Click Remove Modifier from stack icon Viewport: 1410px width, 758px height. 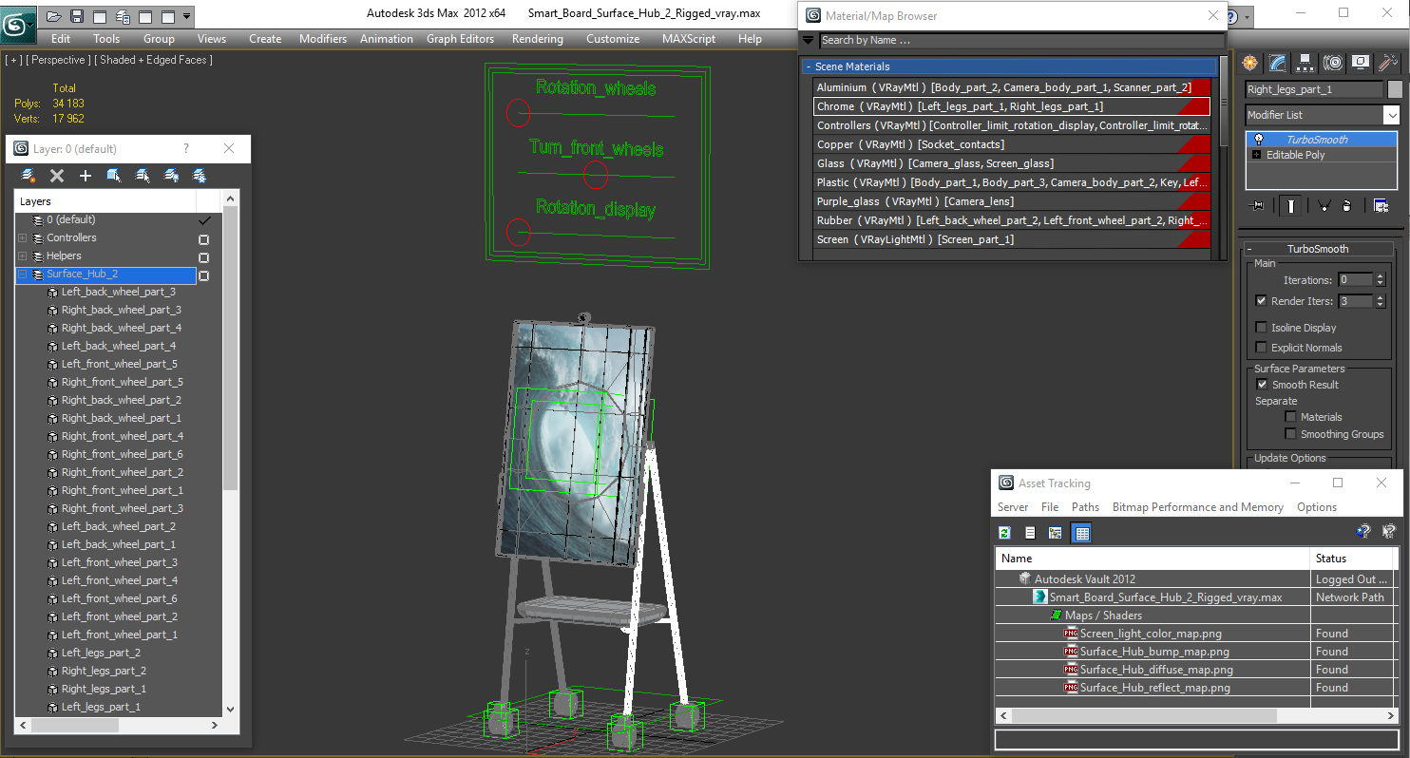[x=1346, y=205]
